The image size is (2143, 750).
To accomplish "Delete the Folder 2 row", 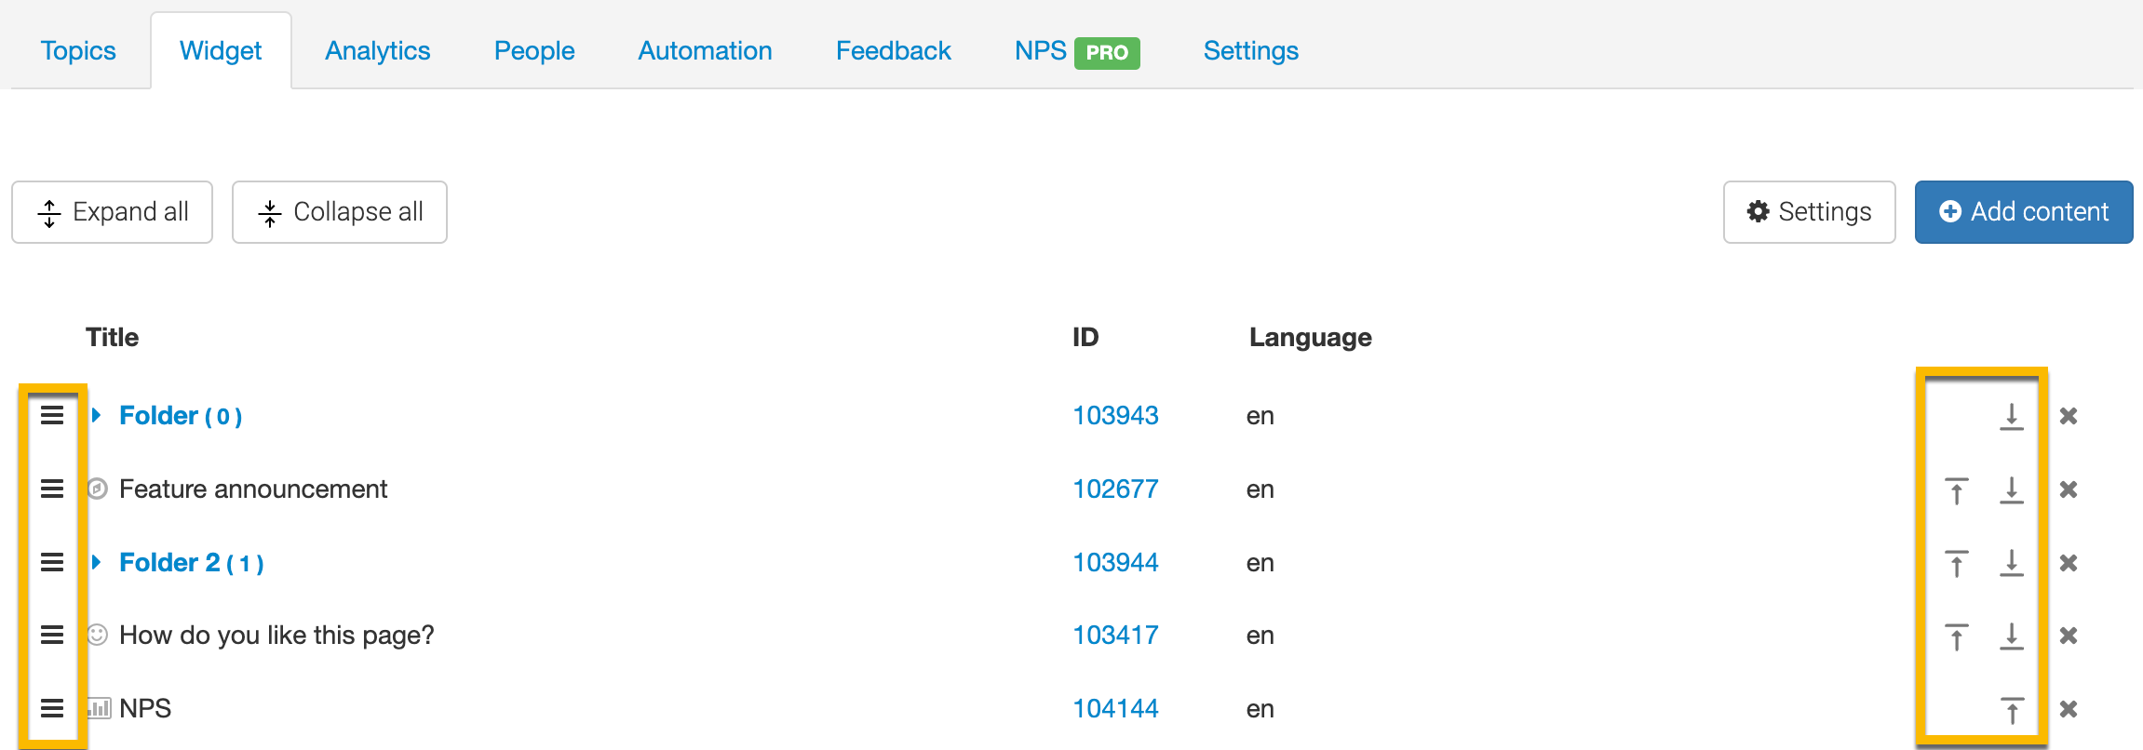I will (x=2069, y=563).
